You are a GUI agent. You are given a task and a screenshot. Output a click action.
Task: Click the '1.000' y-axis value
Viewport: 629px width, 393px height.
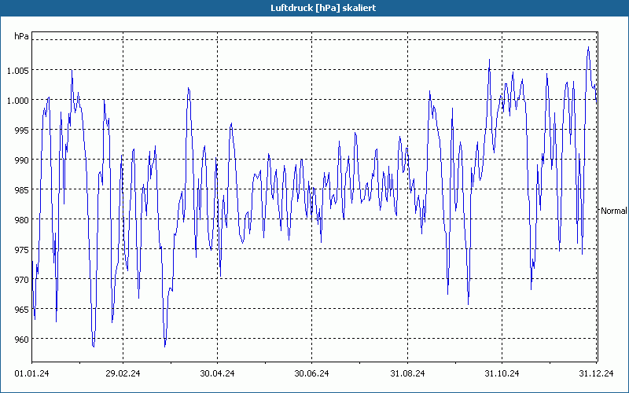(18, 101)
